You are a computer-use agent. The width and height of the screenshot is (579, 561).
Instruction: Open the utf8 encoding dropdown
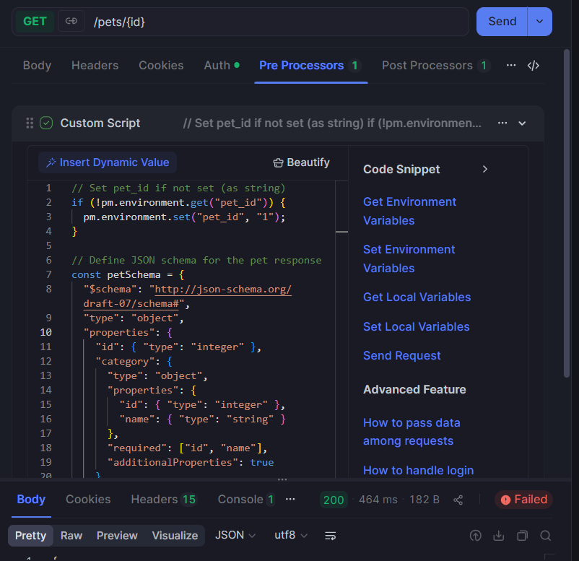click(x=289, y=536)
